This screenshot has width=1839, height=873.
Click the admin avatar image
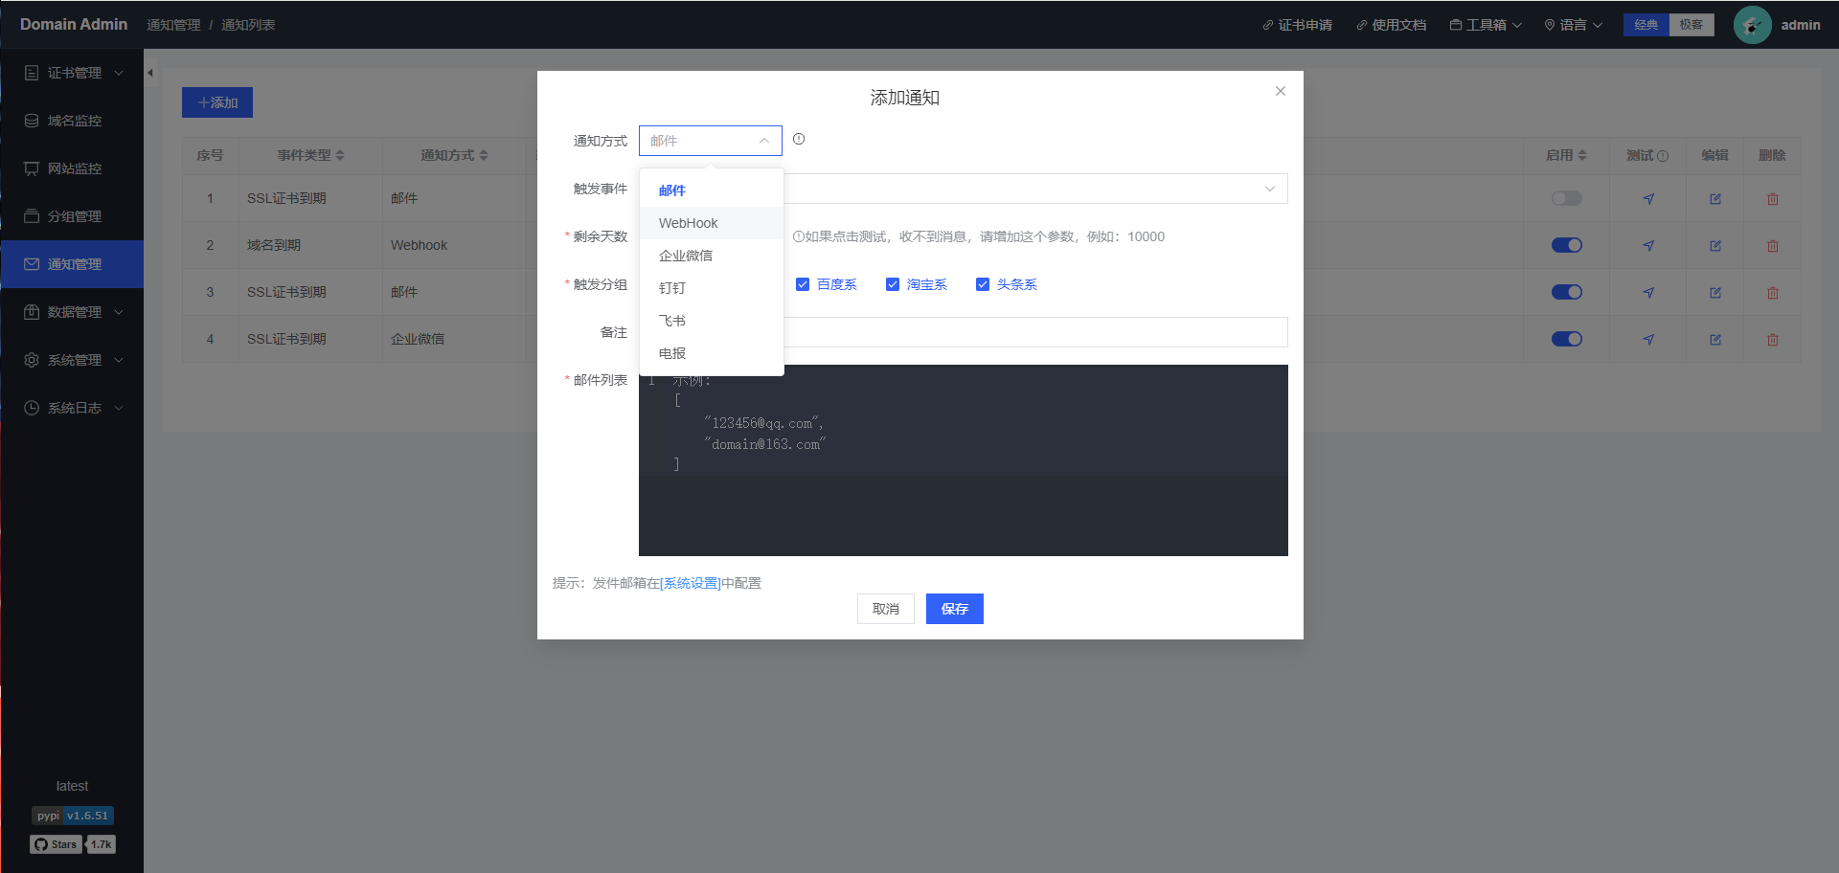(x=1752, y=25)
